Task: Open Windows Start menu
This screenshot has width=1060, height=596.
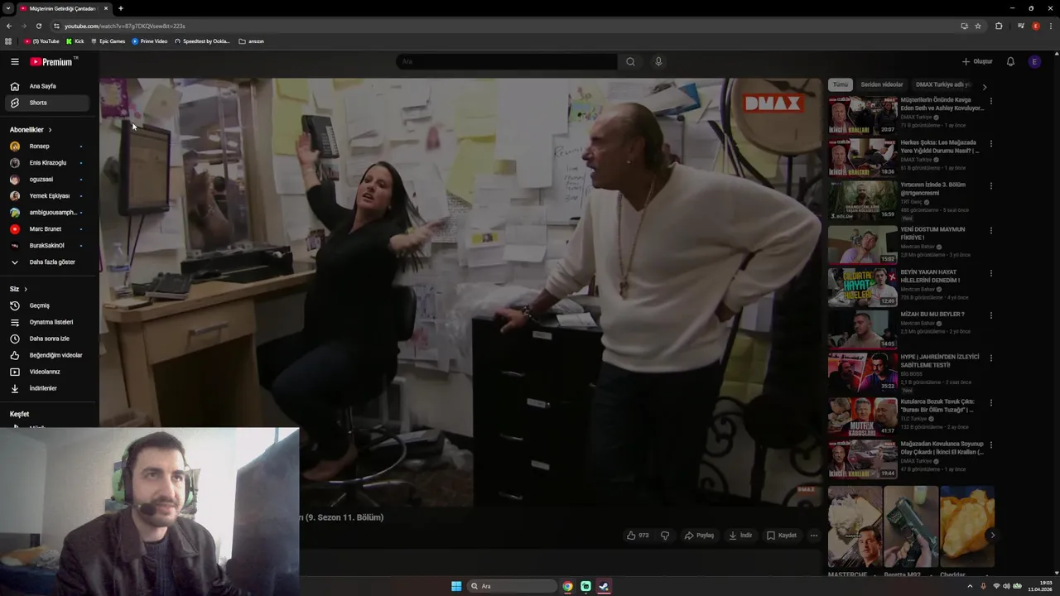Action: click(456, 586)
